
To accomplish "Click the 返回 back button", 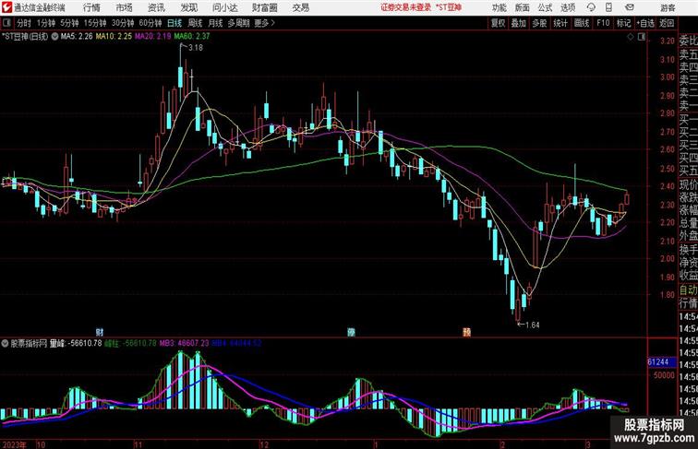I will (667, 23).
